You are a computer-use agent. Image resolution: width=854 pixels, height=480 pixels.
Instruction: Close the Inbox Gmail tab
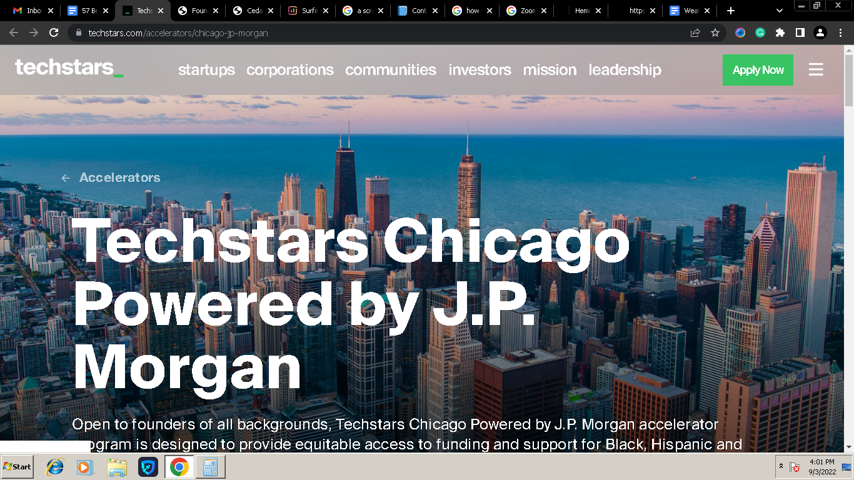(51, 11)
